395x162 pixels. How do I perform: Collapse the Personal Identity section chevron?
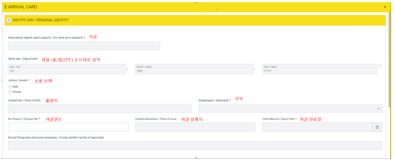click(x=9, y=20)
